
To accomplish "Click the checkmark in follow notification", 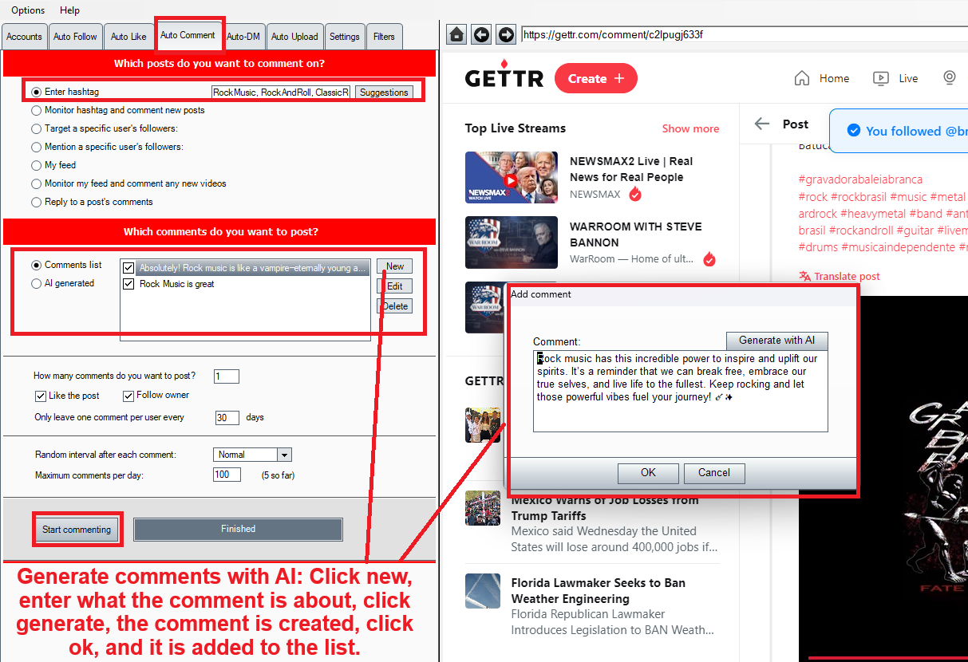I will click(853, 131).
